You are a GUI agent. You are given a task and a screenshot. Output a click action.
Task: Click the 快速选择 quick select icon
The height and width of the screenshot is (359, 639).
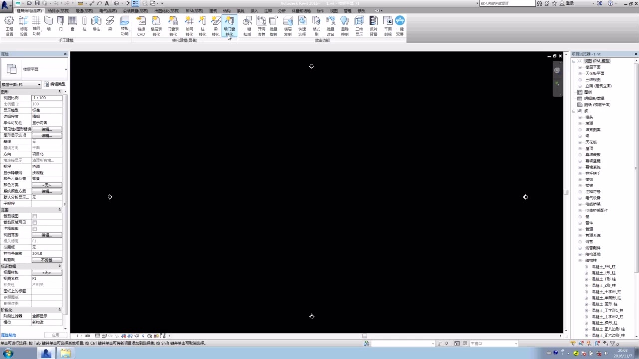click(x=302, y=26)
